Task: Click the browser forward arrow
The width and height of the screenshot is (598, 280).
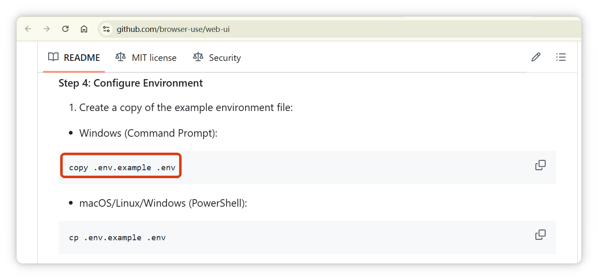Action: (x=47, y=29)
